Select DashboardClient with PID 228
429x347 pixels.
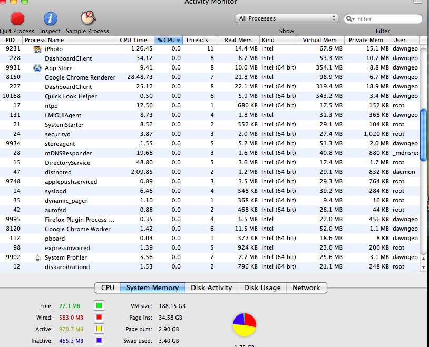tap(210, 58)
